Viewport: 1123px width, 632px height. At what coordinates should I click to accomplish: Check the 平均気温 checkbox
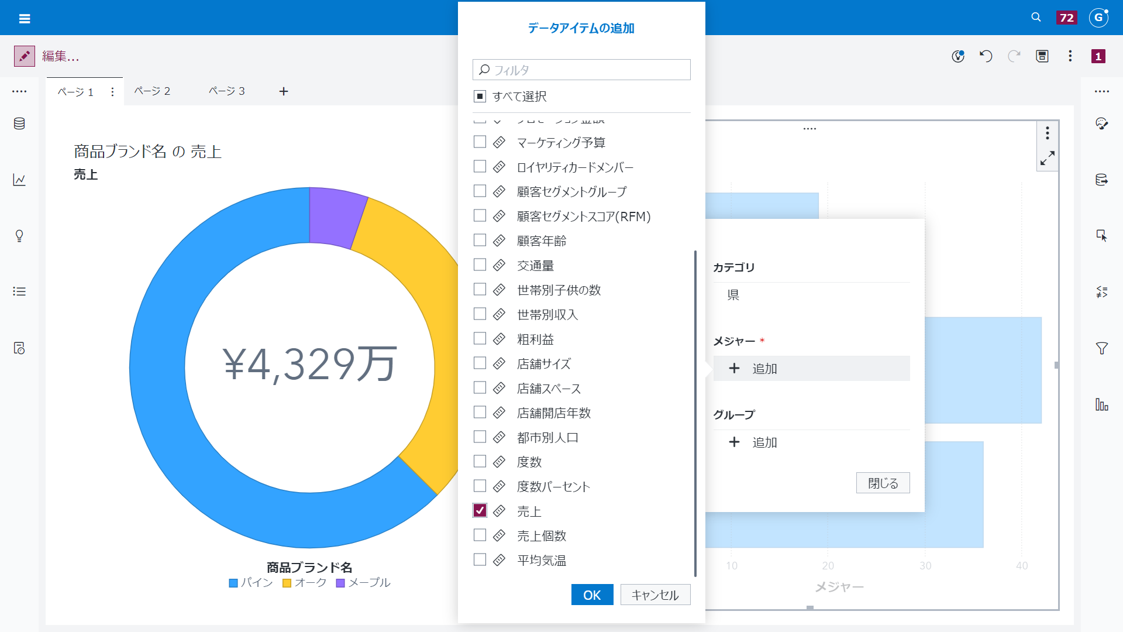coord(480,559)
